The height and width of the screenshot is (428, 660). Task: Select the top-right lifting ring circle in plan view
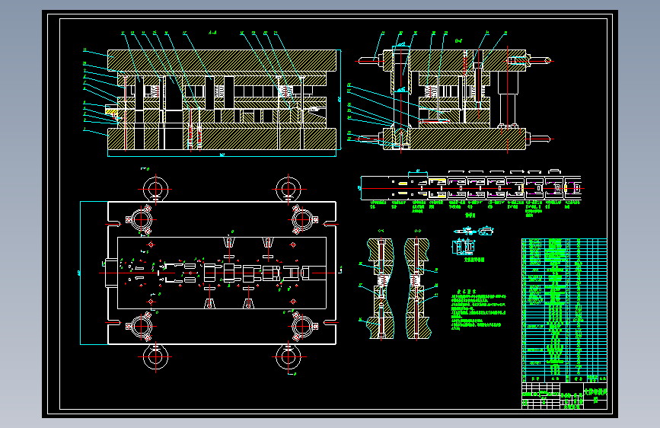(x=289, y=189)
